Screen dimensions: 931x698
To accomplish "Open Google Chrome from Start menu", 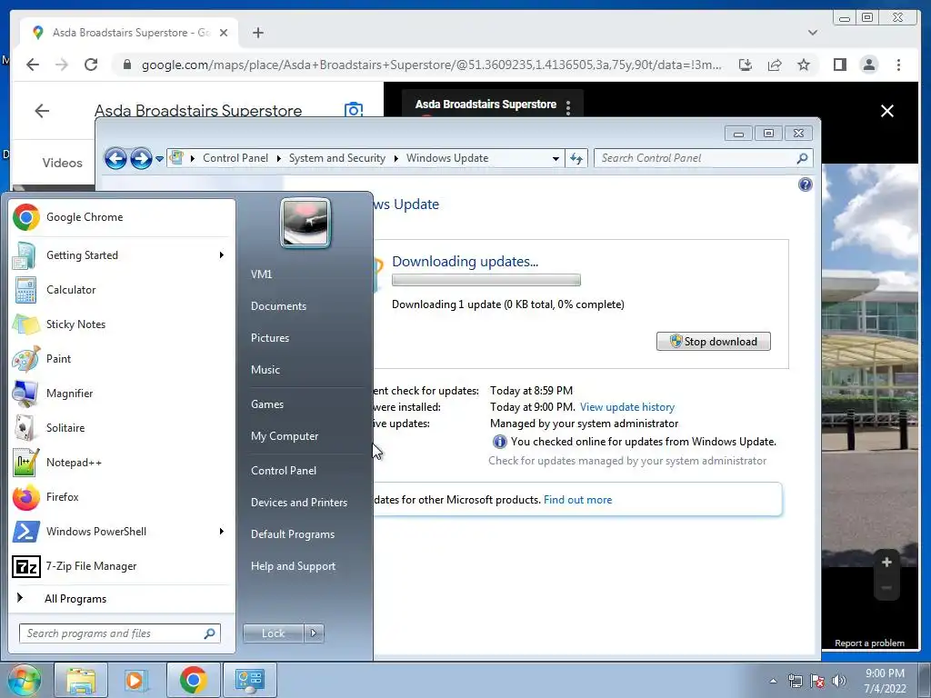I will [122, 217].
